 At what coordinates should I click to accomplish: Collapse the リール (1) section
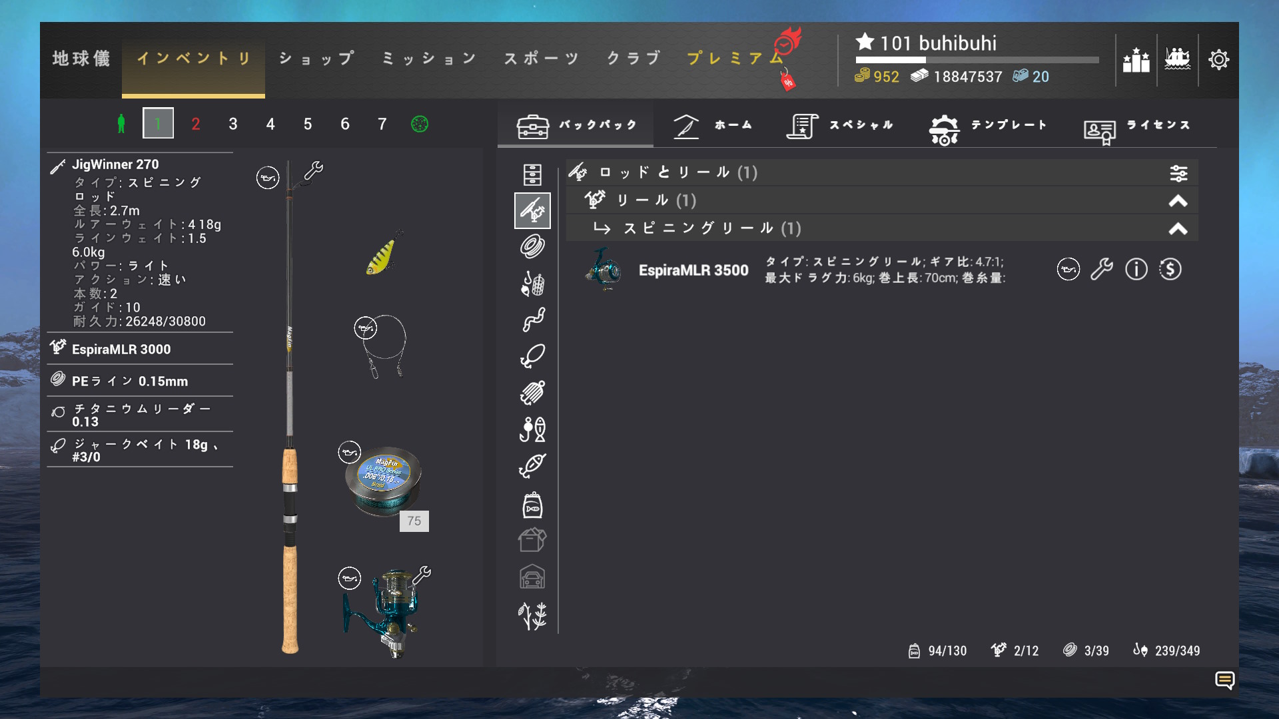pyautogui.click(x=1178, y=200)
